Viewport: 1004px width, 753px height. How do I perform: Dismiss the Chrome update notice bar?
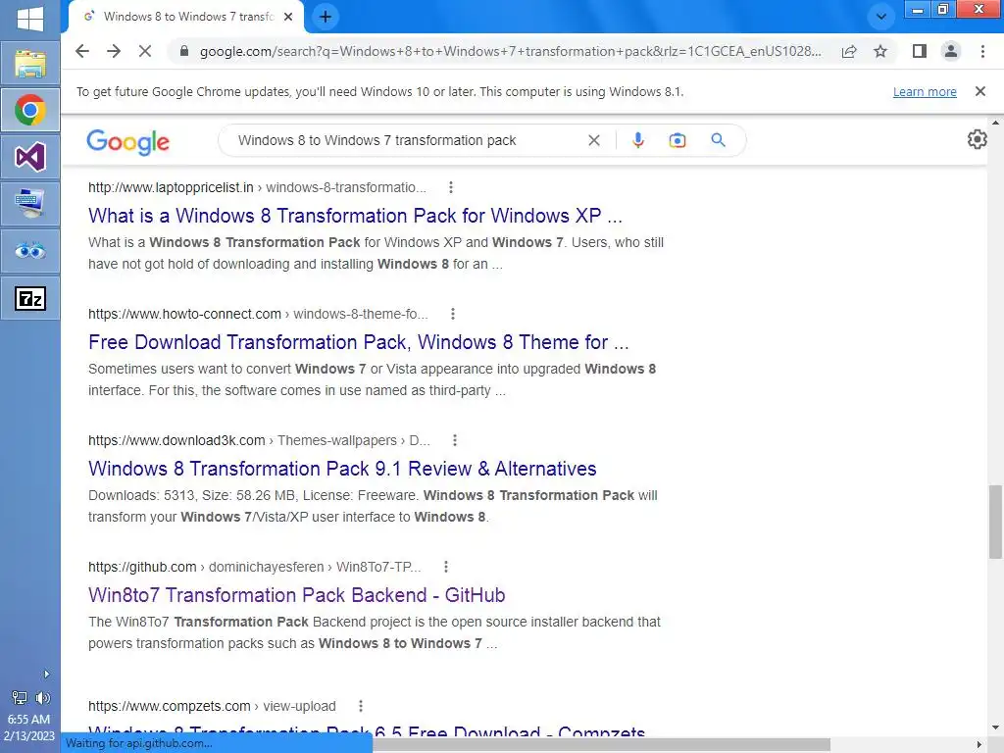[x=979, y=91]
